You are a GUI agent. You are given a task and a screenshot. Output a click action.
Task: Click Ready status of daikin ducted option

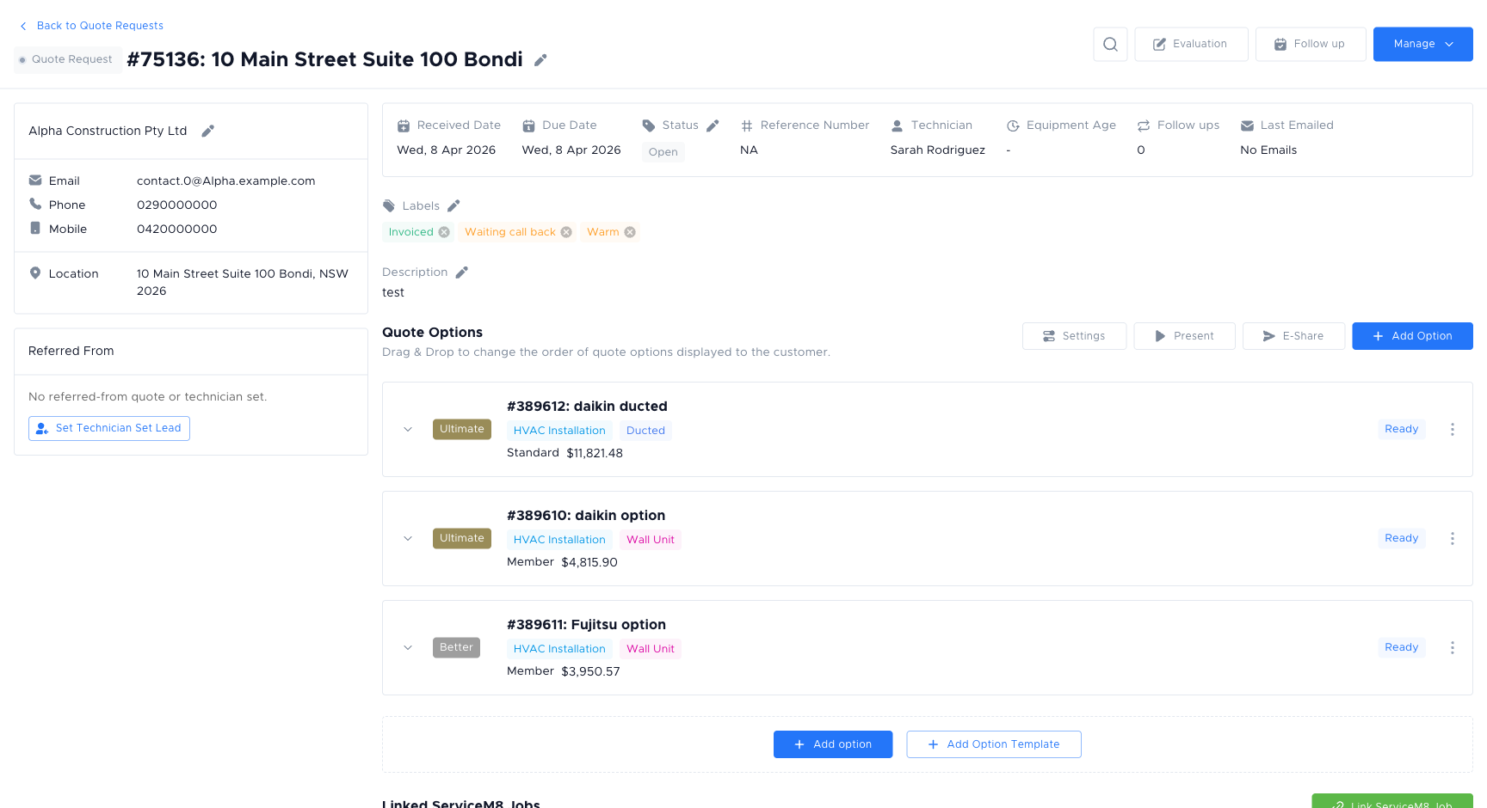pos(1401,429)
